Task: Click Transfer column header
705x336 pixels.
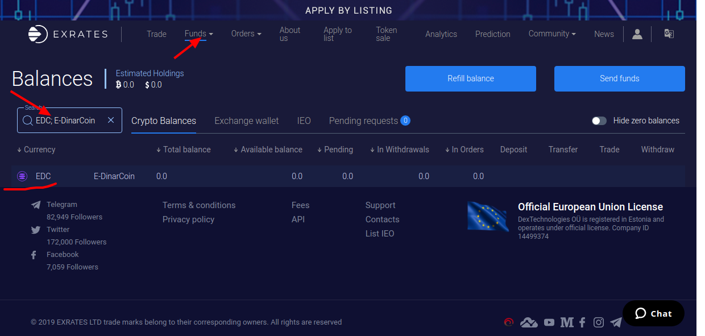Action: (563, 150)
